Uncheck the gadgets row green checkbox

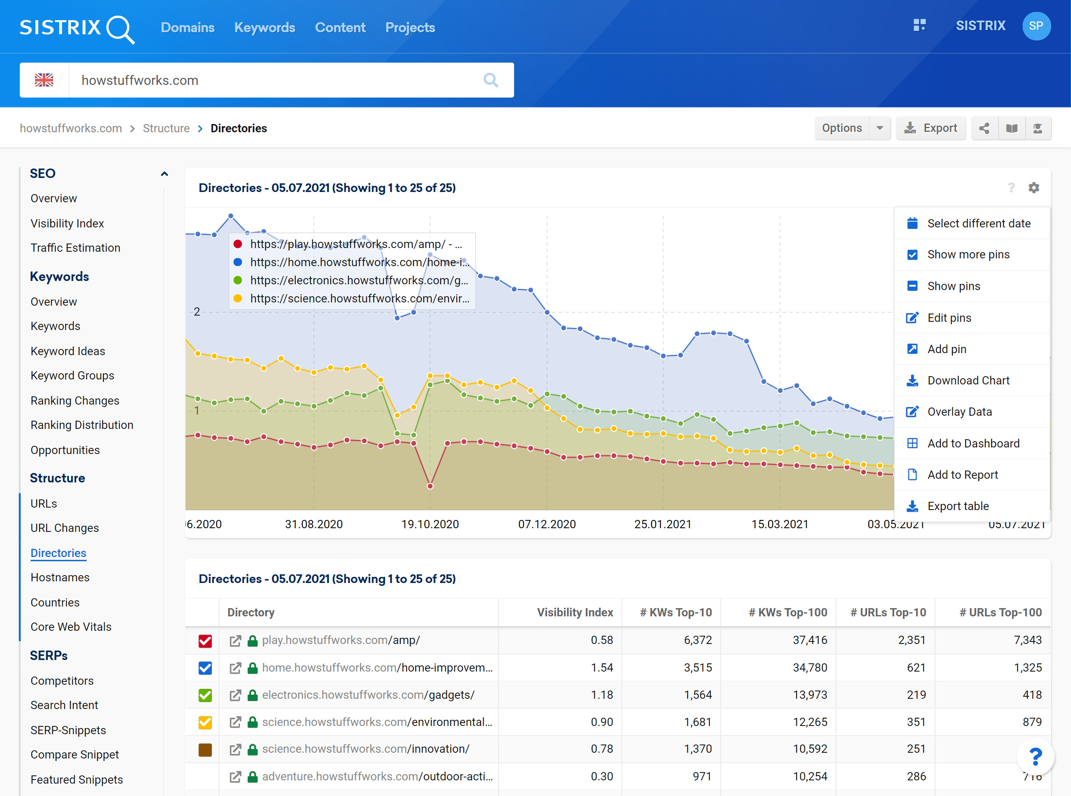[205, 695]
